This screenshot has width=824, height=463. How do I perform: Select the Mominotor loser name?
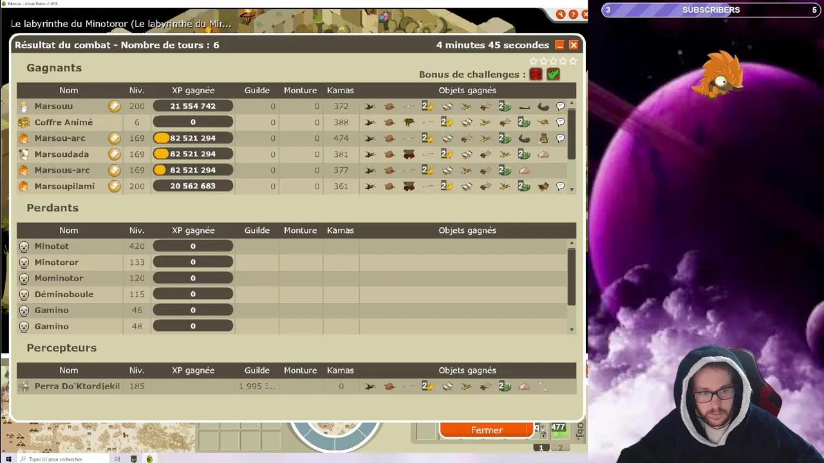[59, 278]
